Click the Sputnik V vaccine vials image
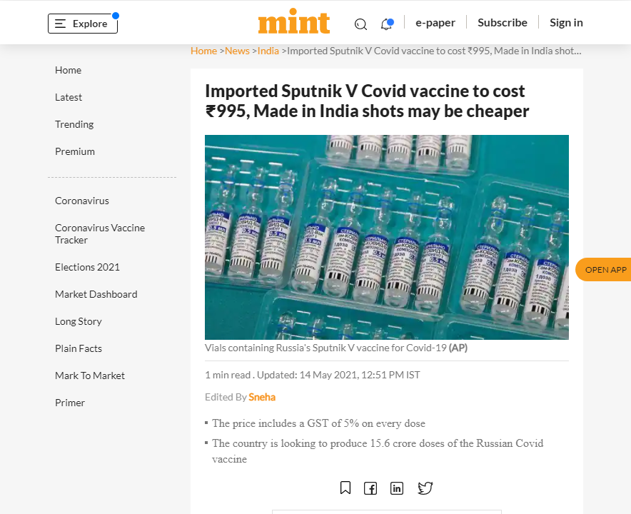Viewport: 631px width, 514px height. click(x=386, y=237)
